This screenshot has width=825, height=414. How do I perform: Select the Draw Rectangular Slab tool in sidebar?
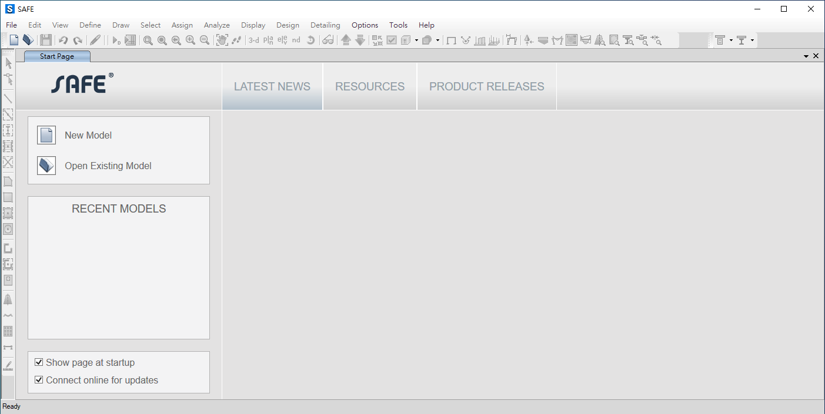[8, 197]
